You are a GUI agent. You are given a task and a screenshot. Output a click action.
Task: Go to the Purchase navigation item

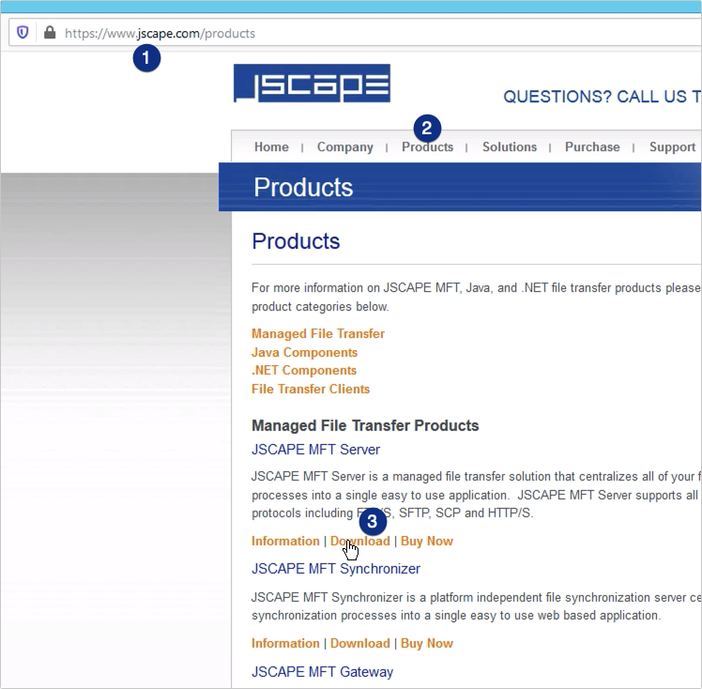click(x=591, y=147)
